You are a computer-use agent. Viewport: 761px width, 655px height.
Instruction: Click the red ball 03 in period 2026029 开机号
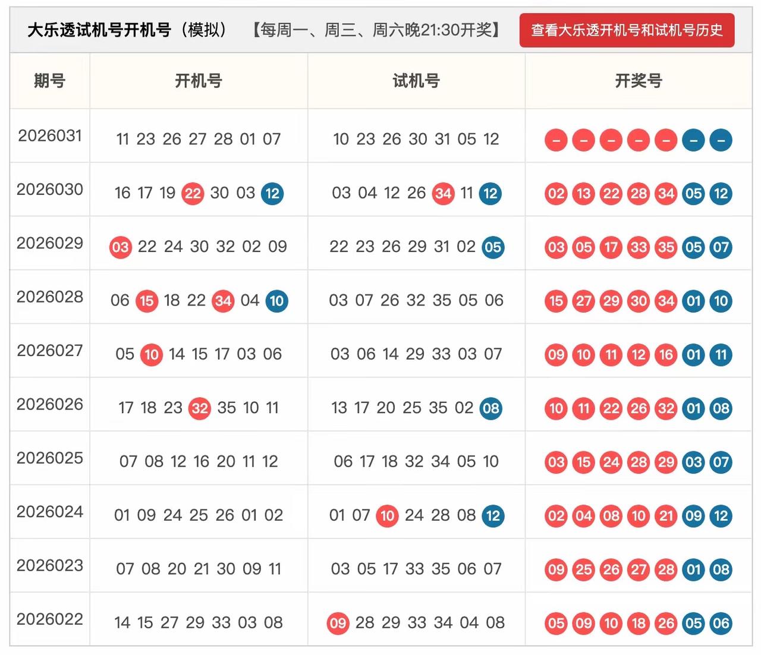pos(120,247)
